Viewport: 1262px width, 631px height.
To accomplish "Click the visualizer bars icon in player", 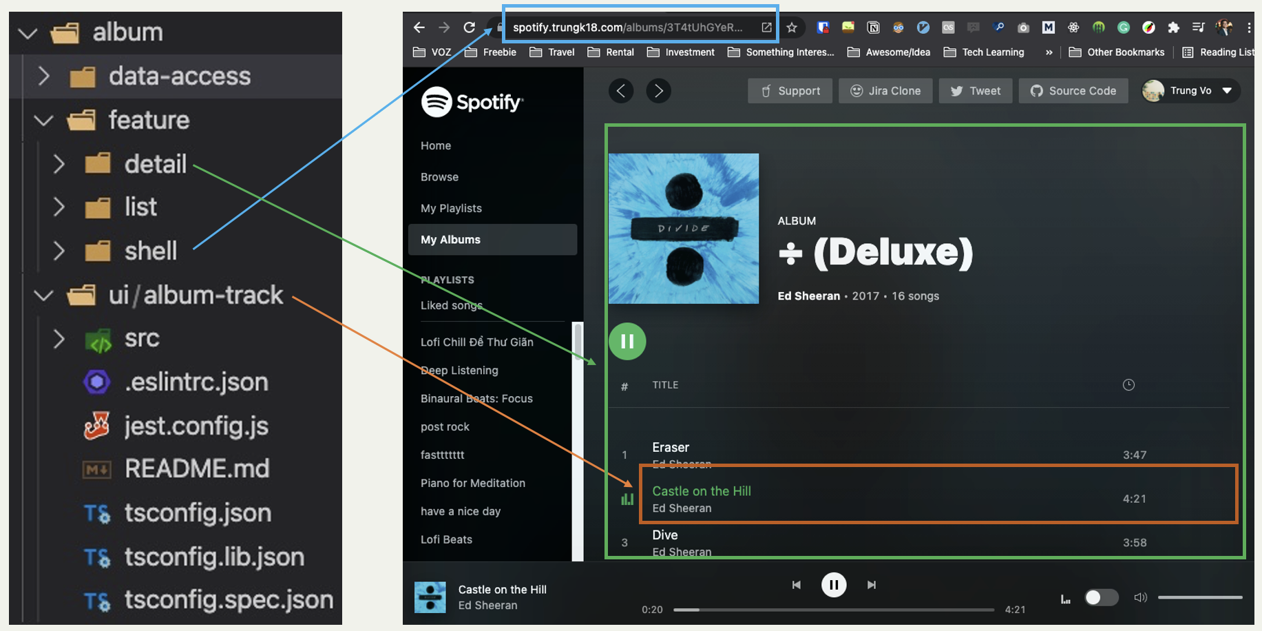I will click(x=1065, y=599).
